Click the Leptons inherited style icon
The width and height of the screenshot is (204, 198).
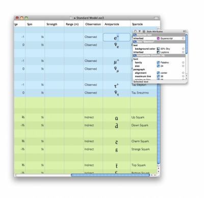[158, 52]
